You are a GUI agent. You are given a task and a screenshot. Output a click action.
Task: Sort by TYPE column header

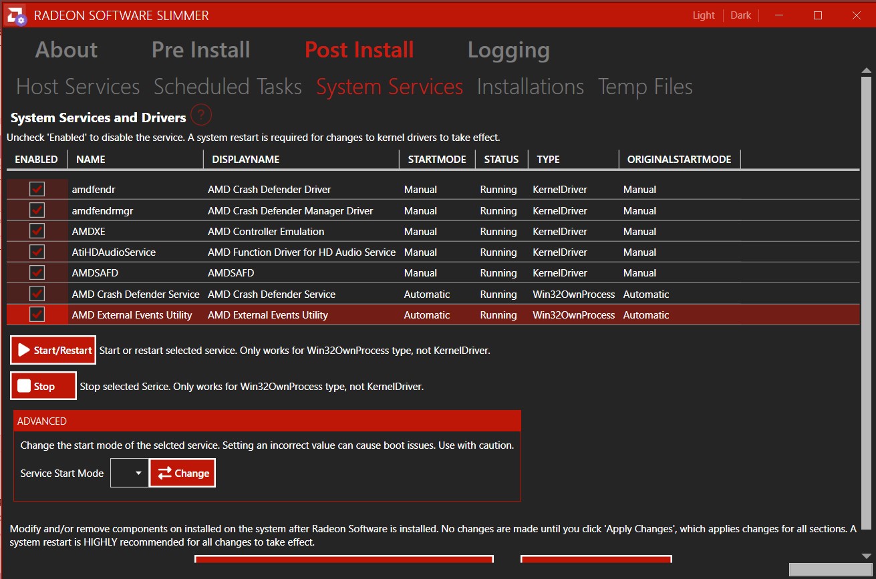click(x=573, y=159)
